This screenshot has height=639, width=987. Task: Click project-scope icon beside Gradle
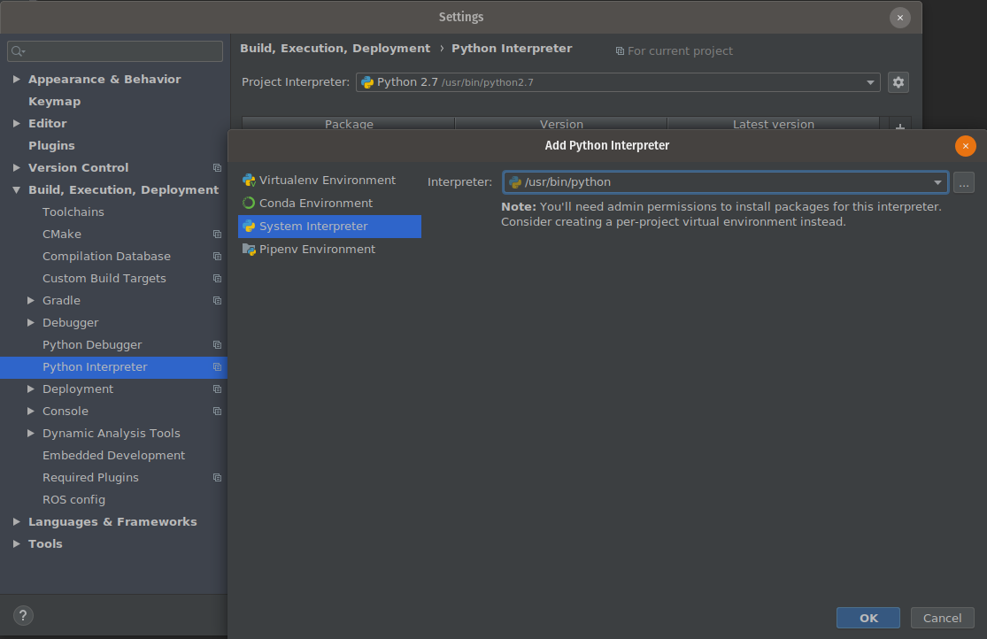pos(217,300)
